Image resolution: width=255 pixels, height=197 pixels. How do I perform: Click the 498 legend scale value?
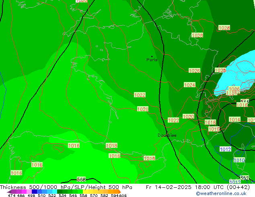[31, 195]
